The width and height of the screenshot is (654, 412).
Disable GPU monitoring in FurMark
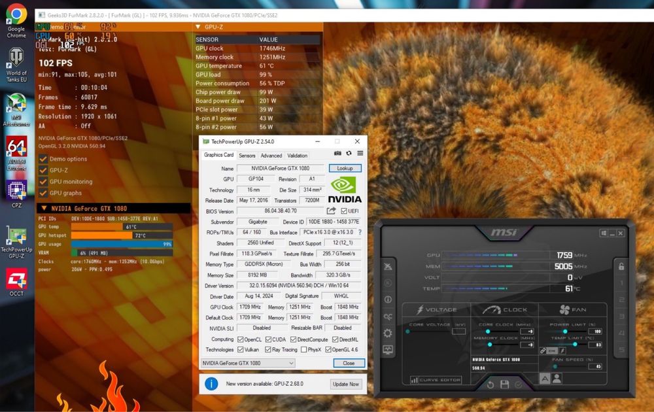(x=43, y=181)
